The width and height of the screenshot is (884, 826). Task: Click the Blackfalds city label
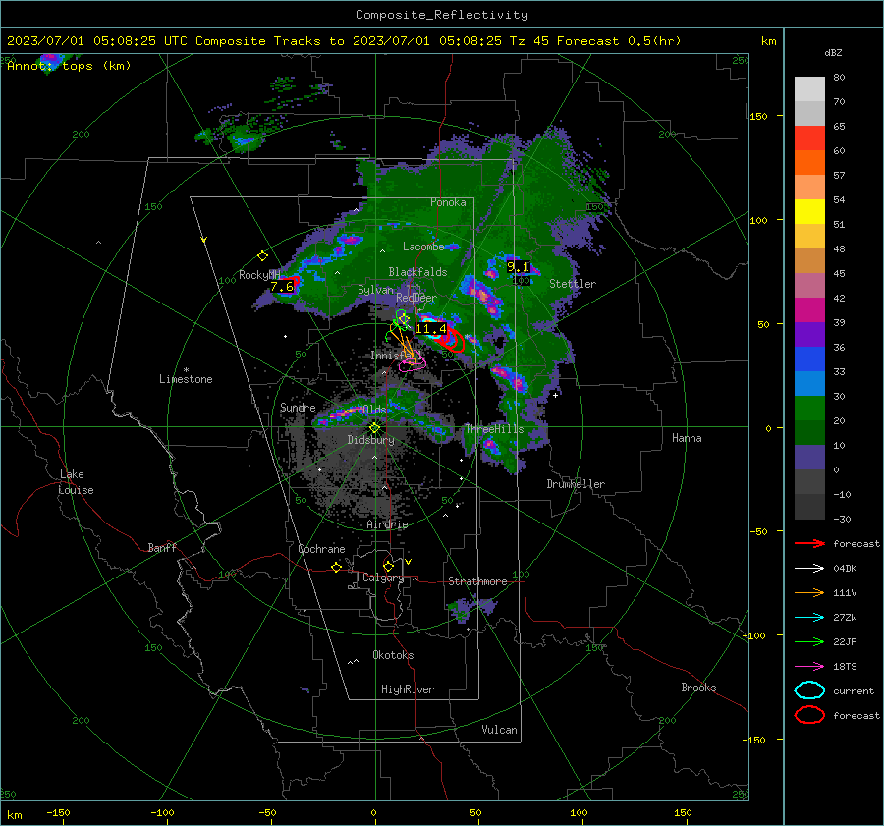point(417,272)
